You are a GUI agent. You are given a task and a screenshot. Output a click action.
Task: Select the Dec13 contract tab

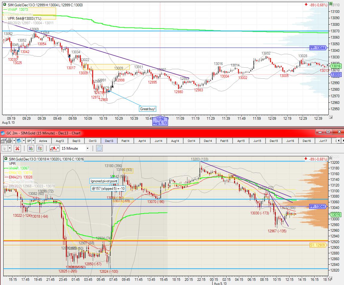[x=109, y=141]
